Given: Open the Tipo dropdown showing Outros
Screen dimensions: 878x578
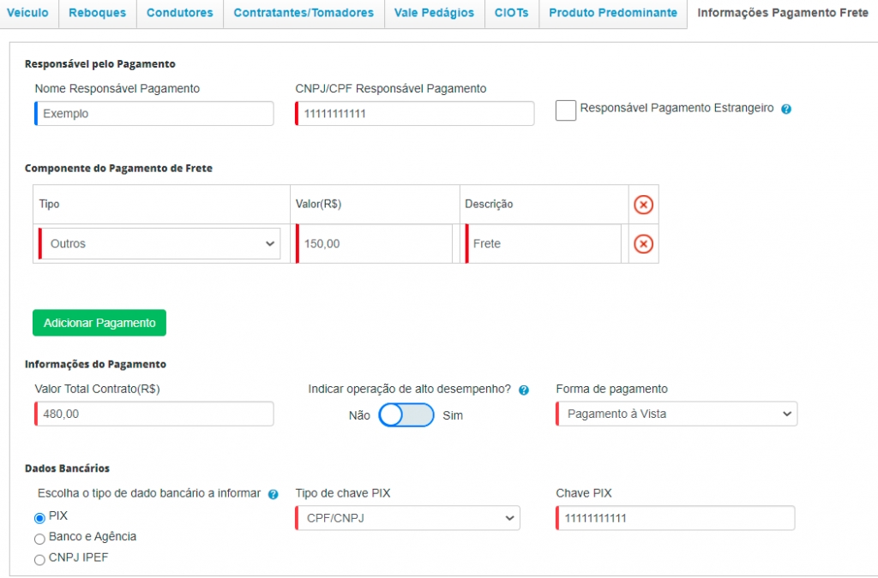Looking at the screenshot, I should point(160,244).
